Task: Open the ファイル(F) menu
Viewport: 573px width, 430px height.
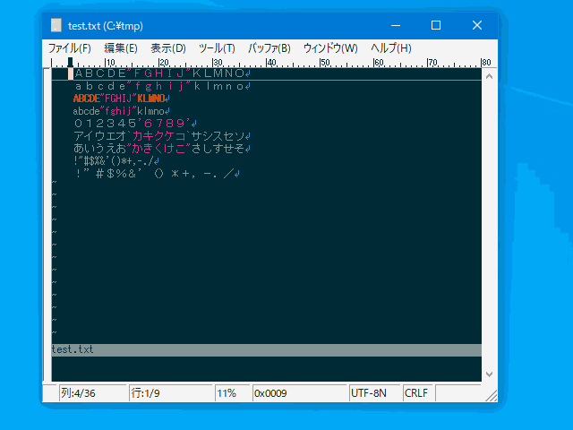Action: click(70, 48)
